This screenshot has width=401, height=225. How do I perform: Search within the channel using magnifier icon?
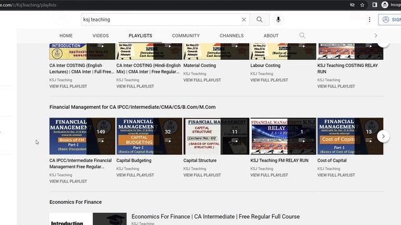pyautogui.click(x=302, y=36)
